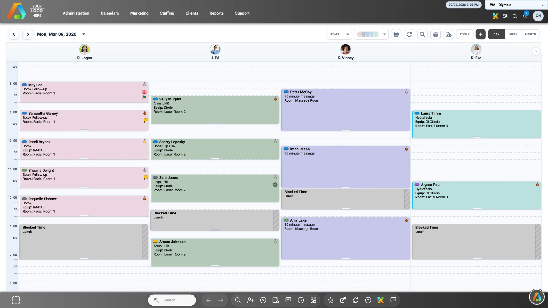The width and height of the screenshot is (548, 308).
Task: Click K. Vinney's staff avatar
Action: pos(345,49)
